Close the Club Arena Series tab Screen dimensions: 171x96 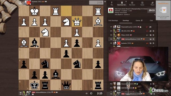coord(126,1)
